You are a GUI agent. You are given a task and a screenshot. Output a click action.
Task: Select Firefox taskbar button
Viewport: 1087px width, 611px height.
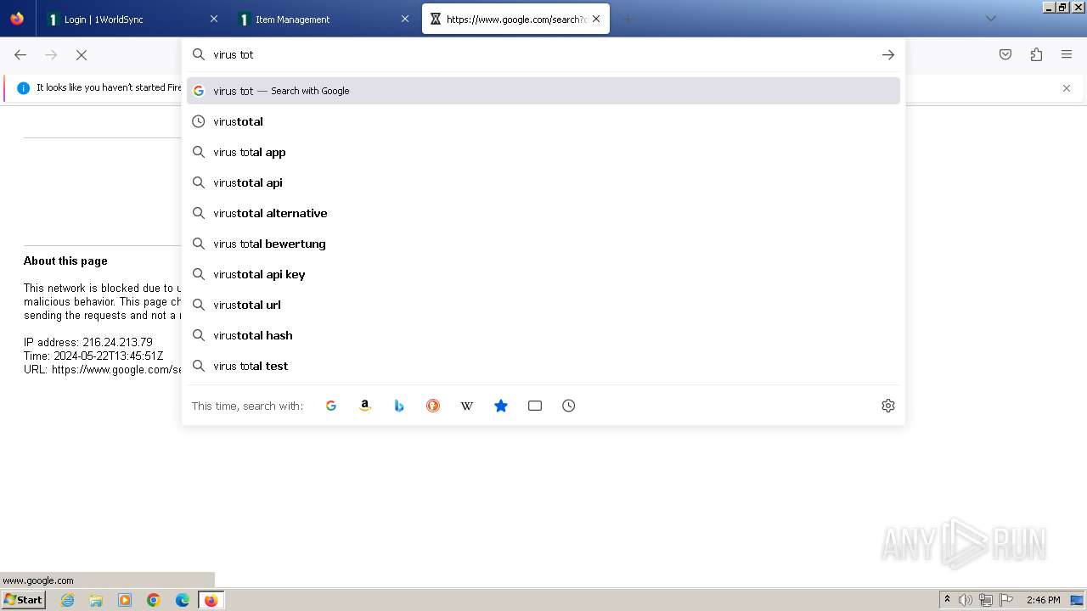(x=211, y=600)
